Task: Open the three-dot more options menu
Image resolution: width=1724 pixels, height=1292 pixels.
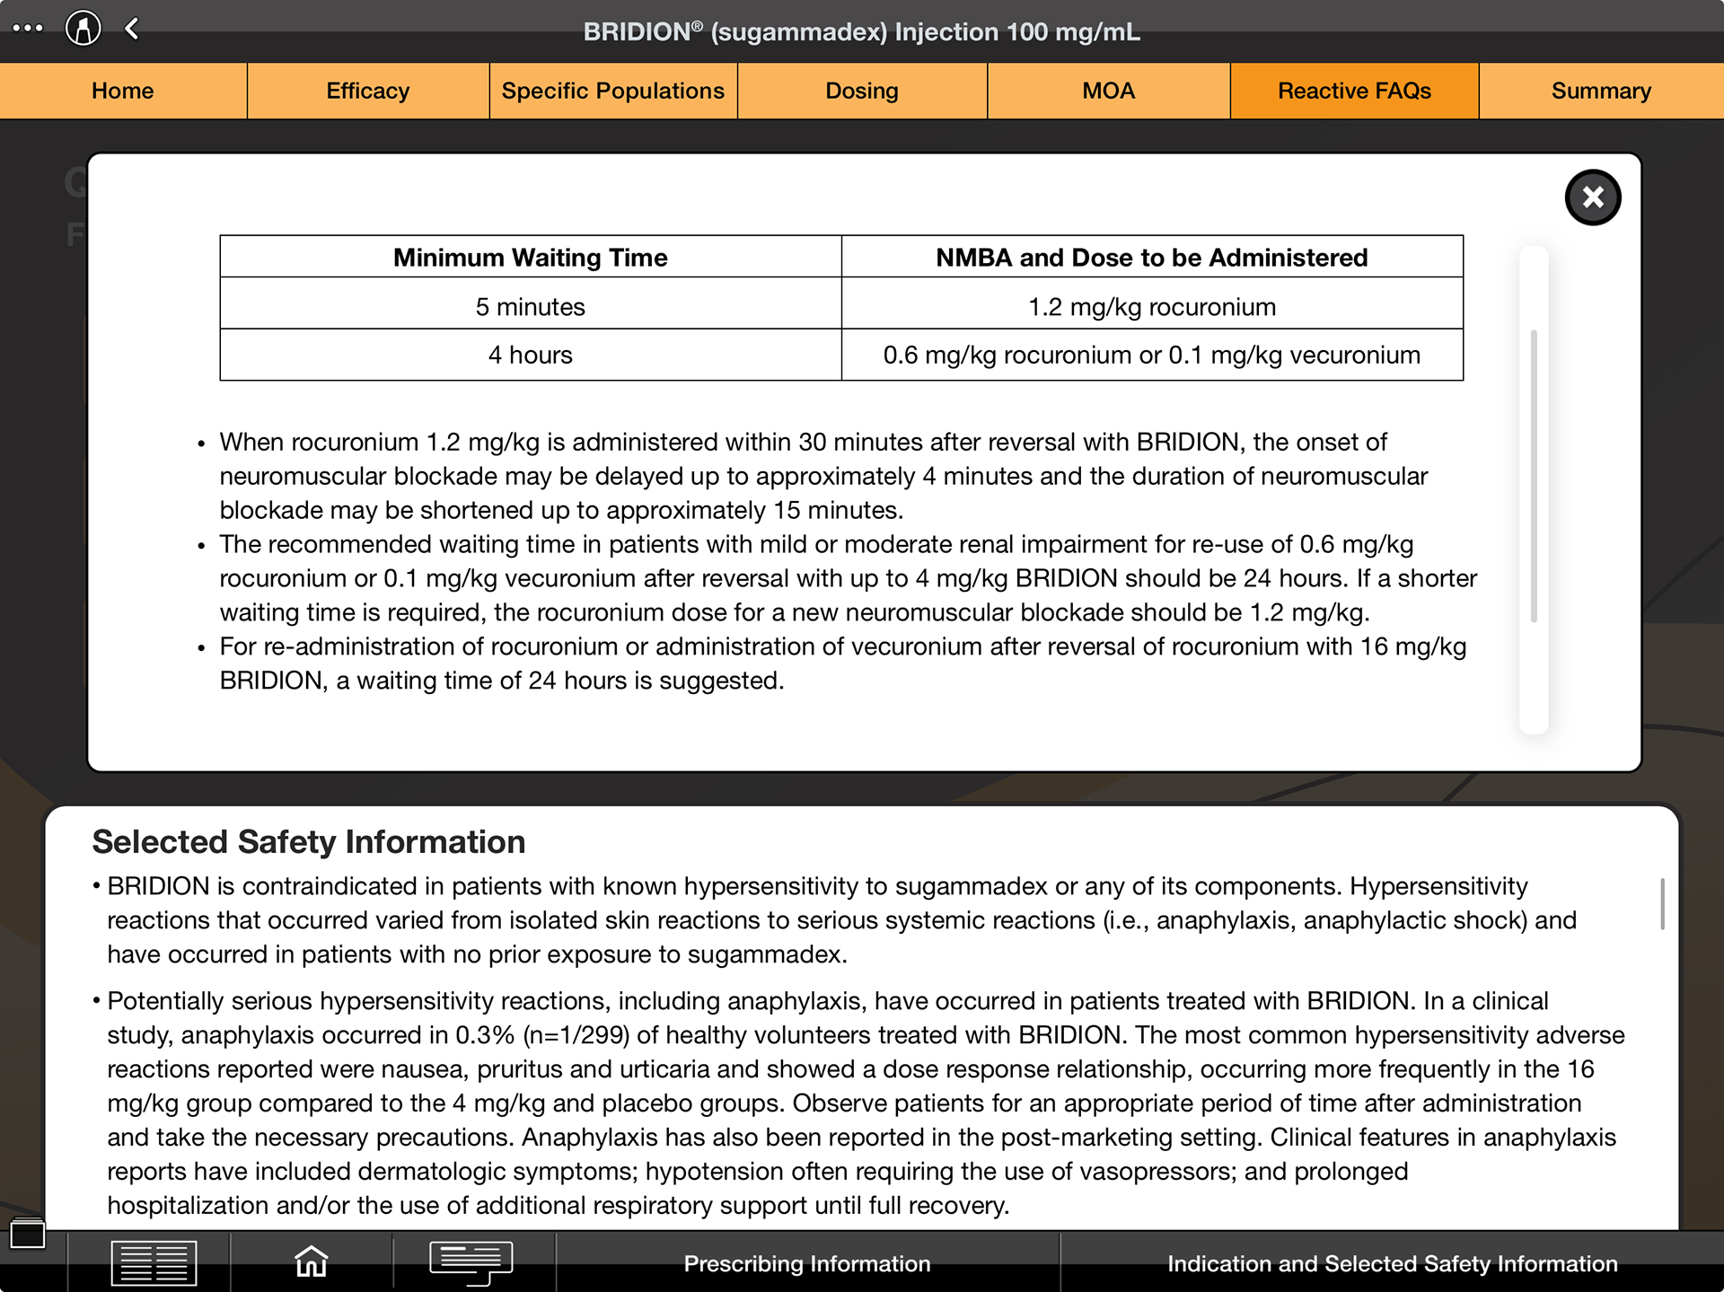Action: [28, 28]
